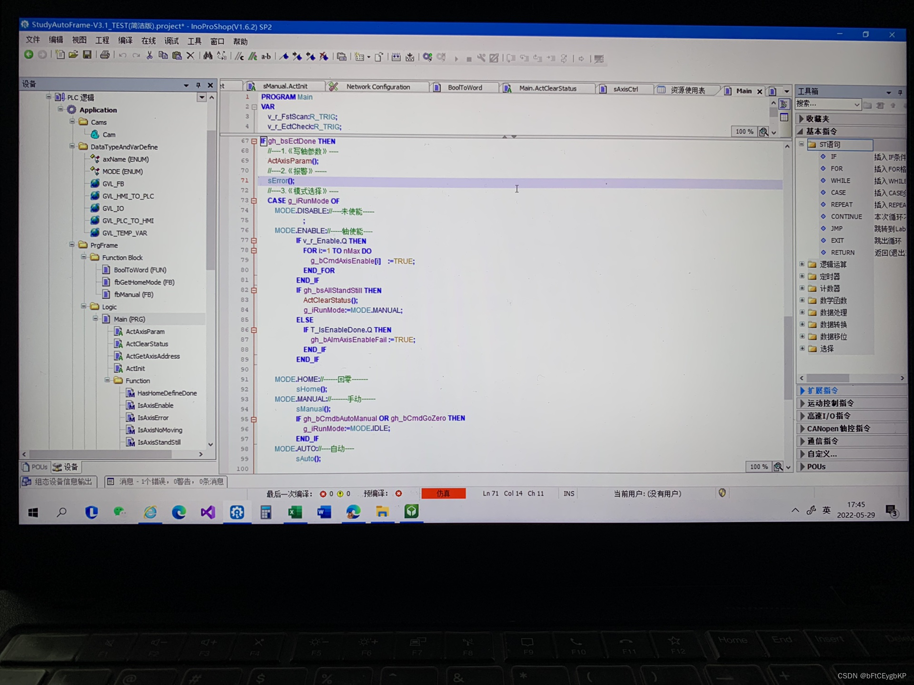Collapse the code block at line 73
The image size is (914, 685).
[254, 201]
